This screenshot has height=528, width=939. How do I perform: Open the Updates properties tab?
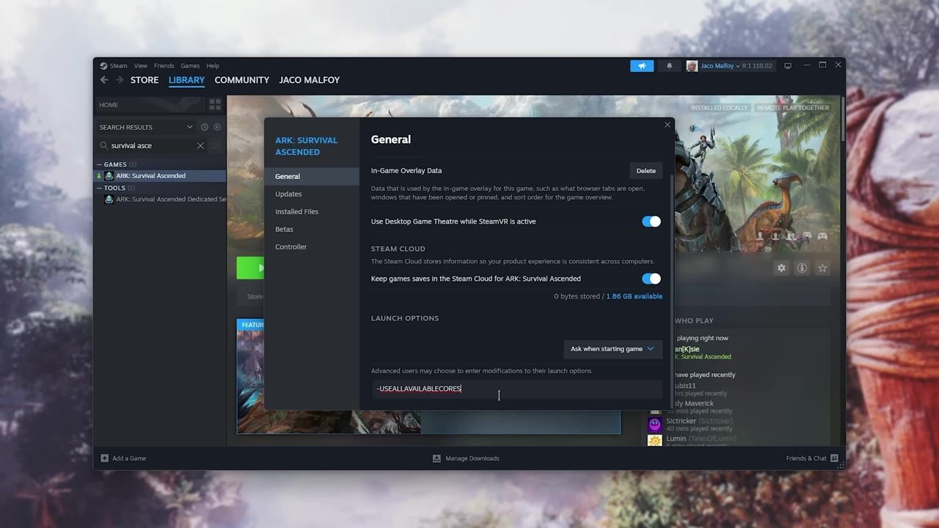(x=312, y=194)
